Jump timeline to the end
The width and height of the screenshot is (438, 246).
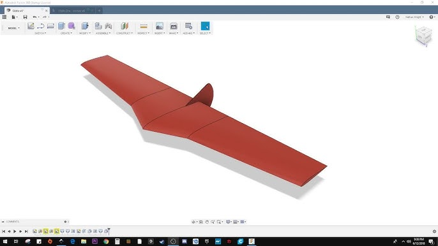coord(26,231)
